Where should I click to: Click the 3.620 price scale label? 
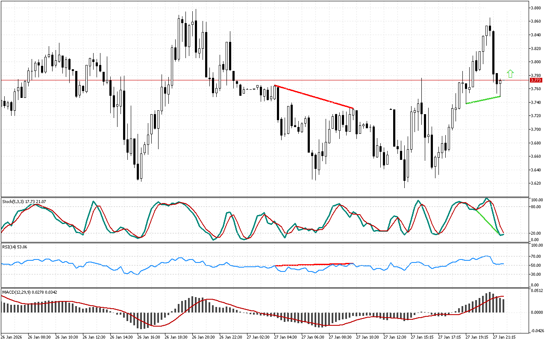(x=536, y=183)
